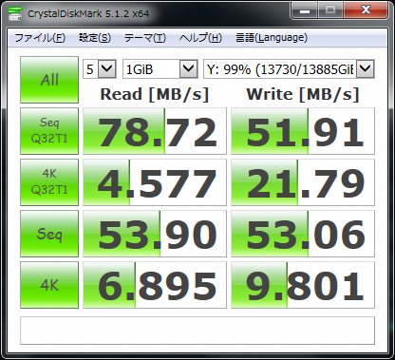
Task: Start the 4K Q32T1 benchmark
Action: (x=49, y=182)
